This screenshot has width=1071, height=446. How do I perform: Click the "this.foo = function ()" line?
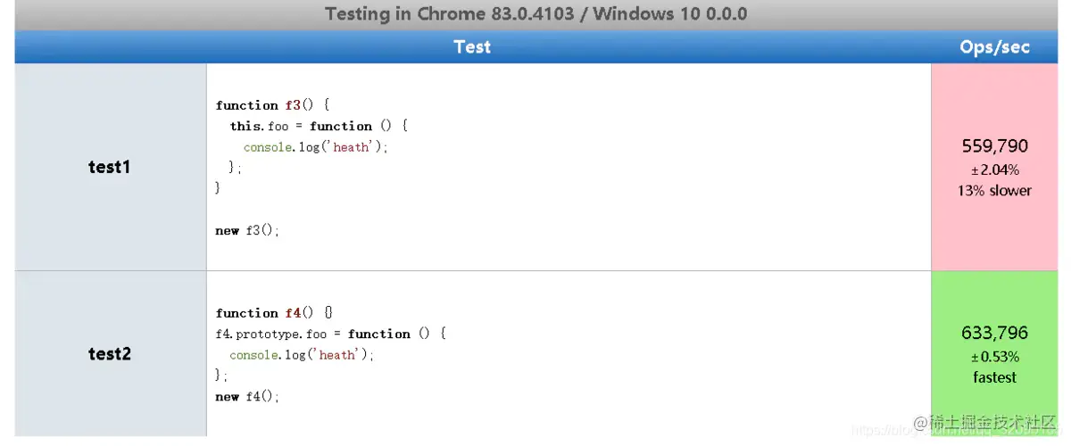318,127
